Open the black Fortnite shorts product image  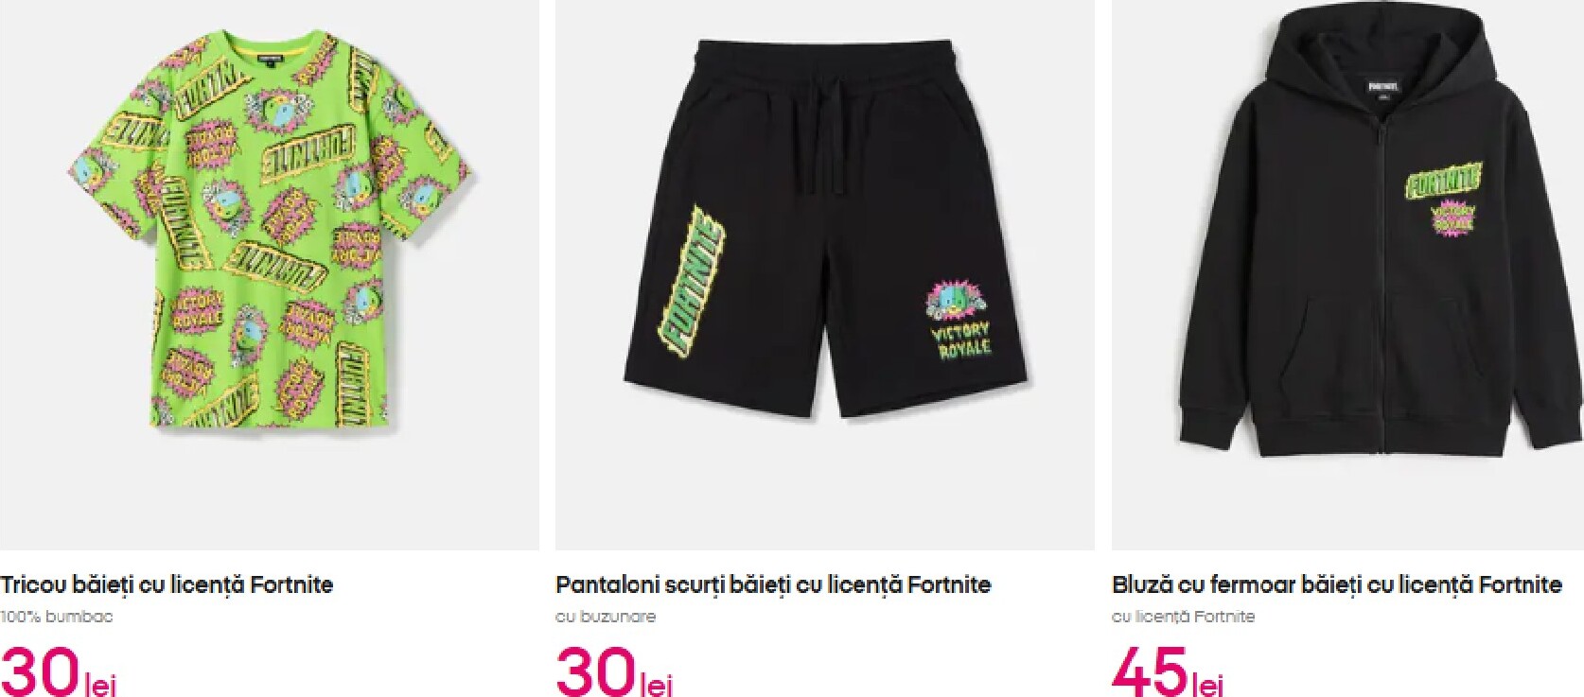click(x=825, y=274)
